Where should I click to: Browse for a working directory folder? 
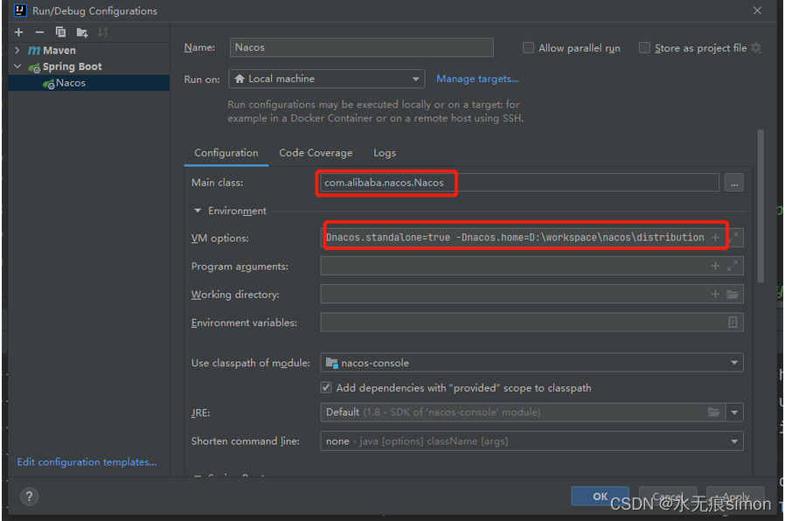(733, 295)
